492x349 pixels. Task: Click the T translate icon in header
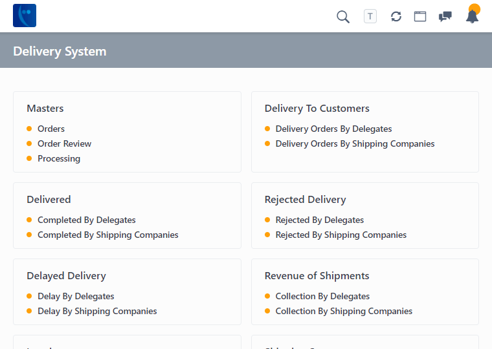click(x=370, y=17)
